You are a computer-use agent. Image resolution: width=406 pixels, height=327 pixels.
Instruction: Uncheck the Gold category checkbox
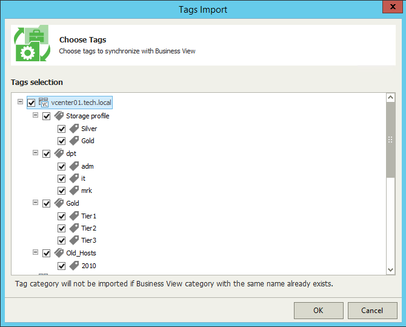click(x=46, y=204)
